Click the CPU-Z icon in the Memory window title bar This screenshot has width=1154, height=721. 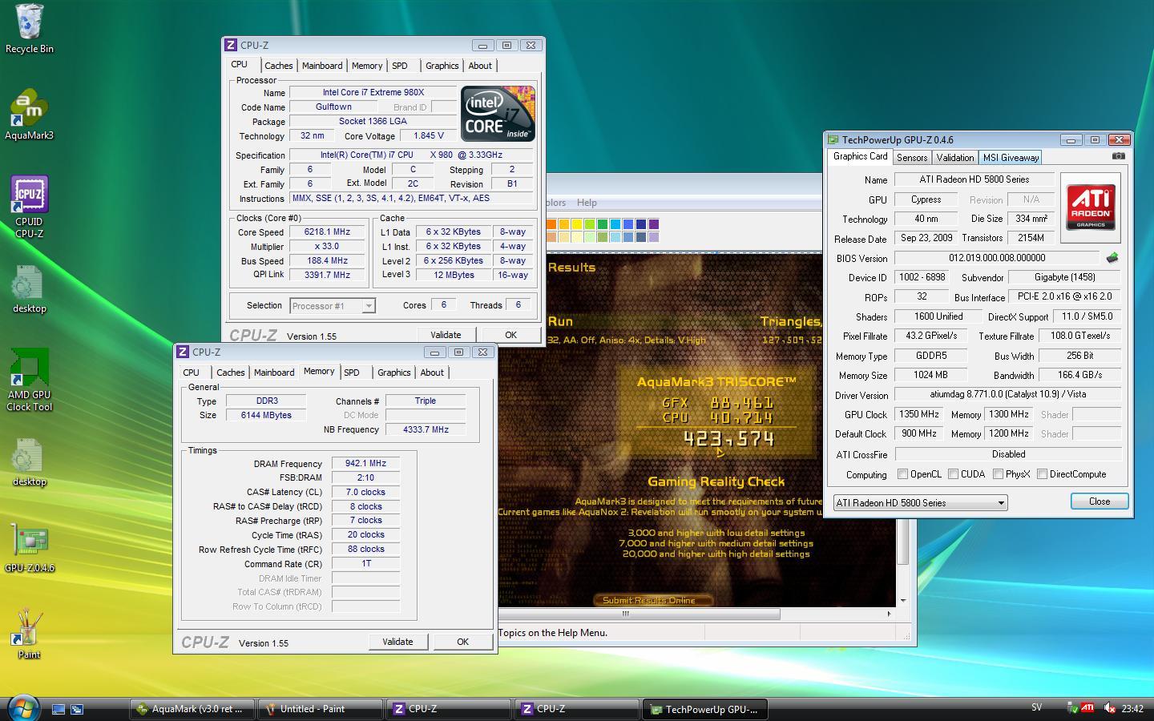[183, 352]
